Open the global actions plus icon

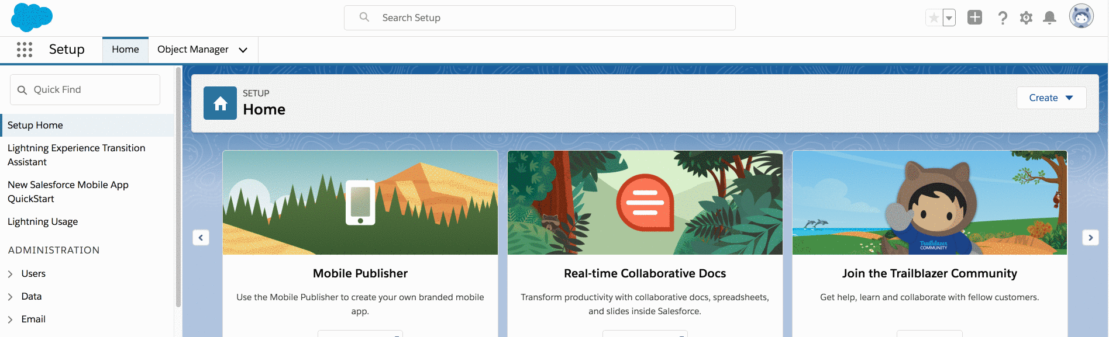click(x=974, y=18)
